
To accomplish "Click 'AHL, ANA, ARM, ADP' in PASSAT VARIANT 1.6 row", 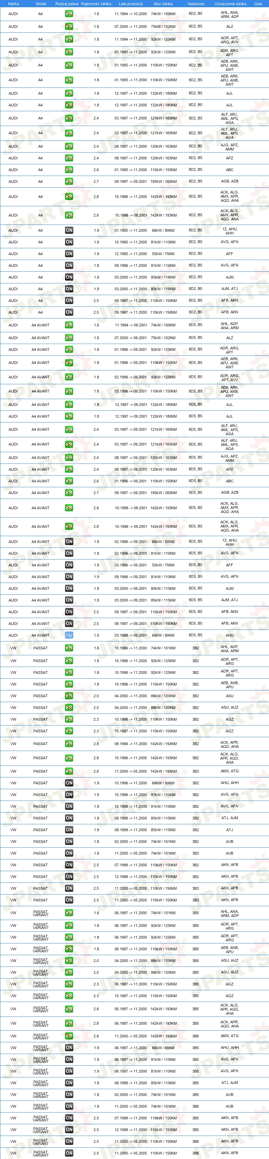I will tap(229, 913).
